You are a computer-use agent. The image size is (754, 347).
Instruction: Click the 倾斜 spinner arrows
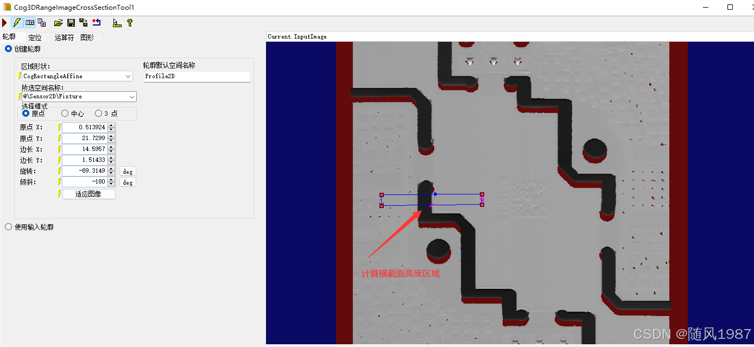111,182
